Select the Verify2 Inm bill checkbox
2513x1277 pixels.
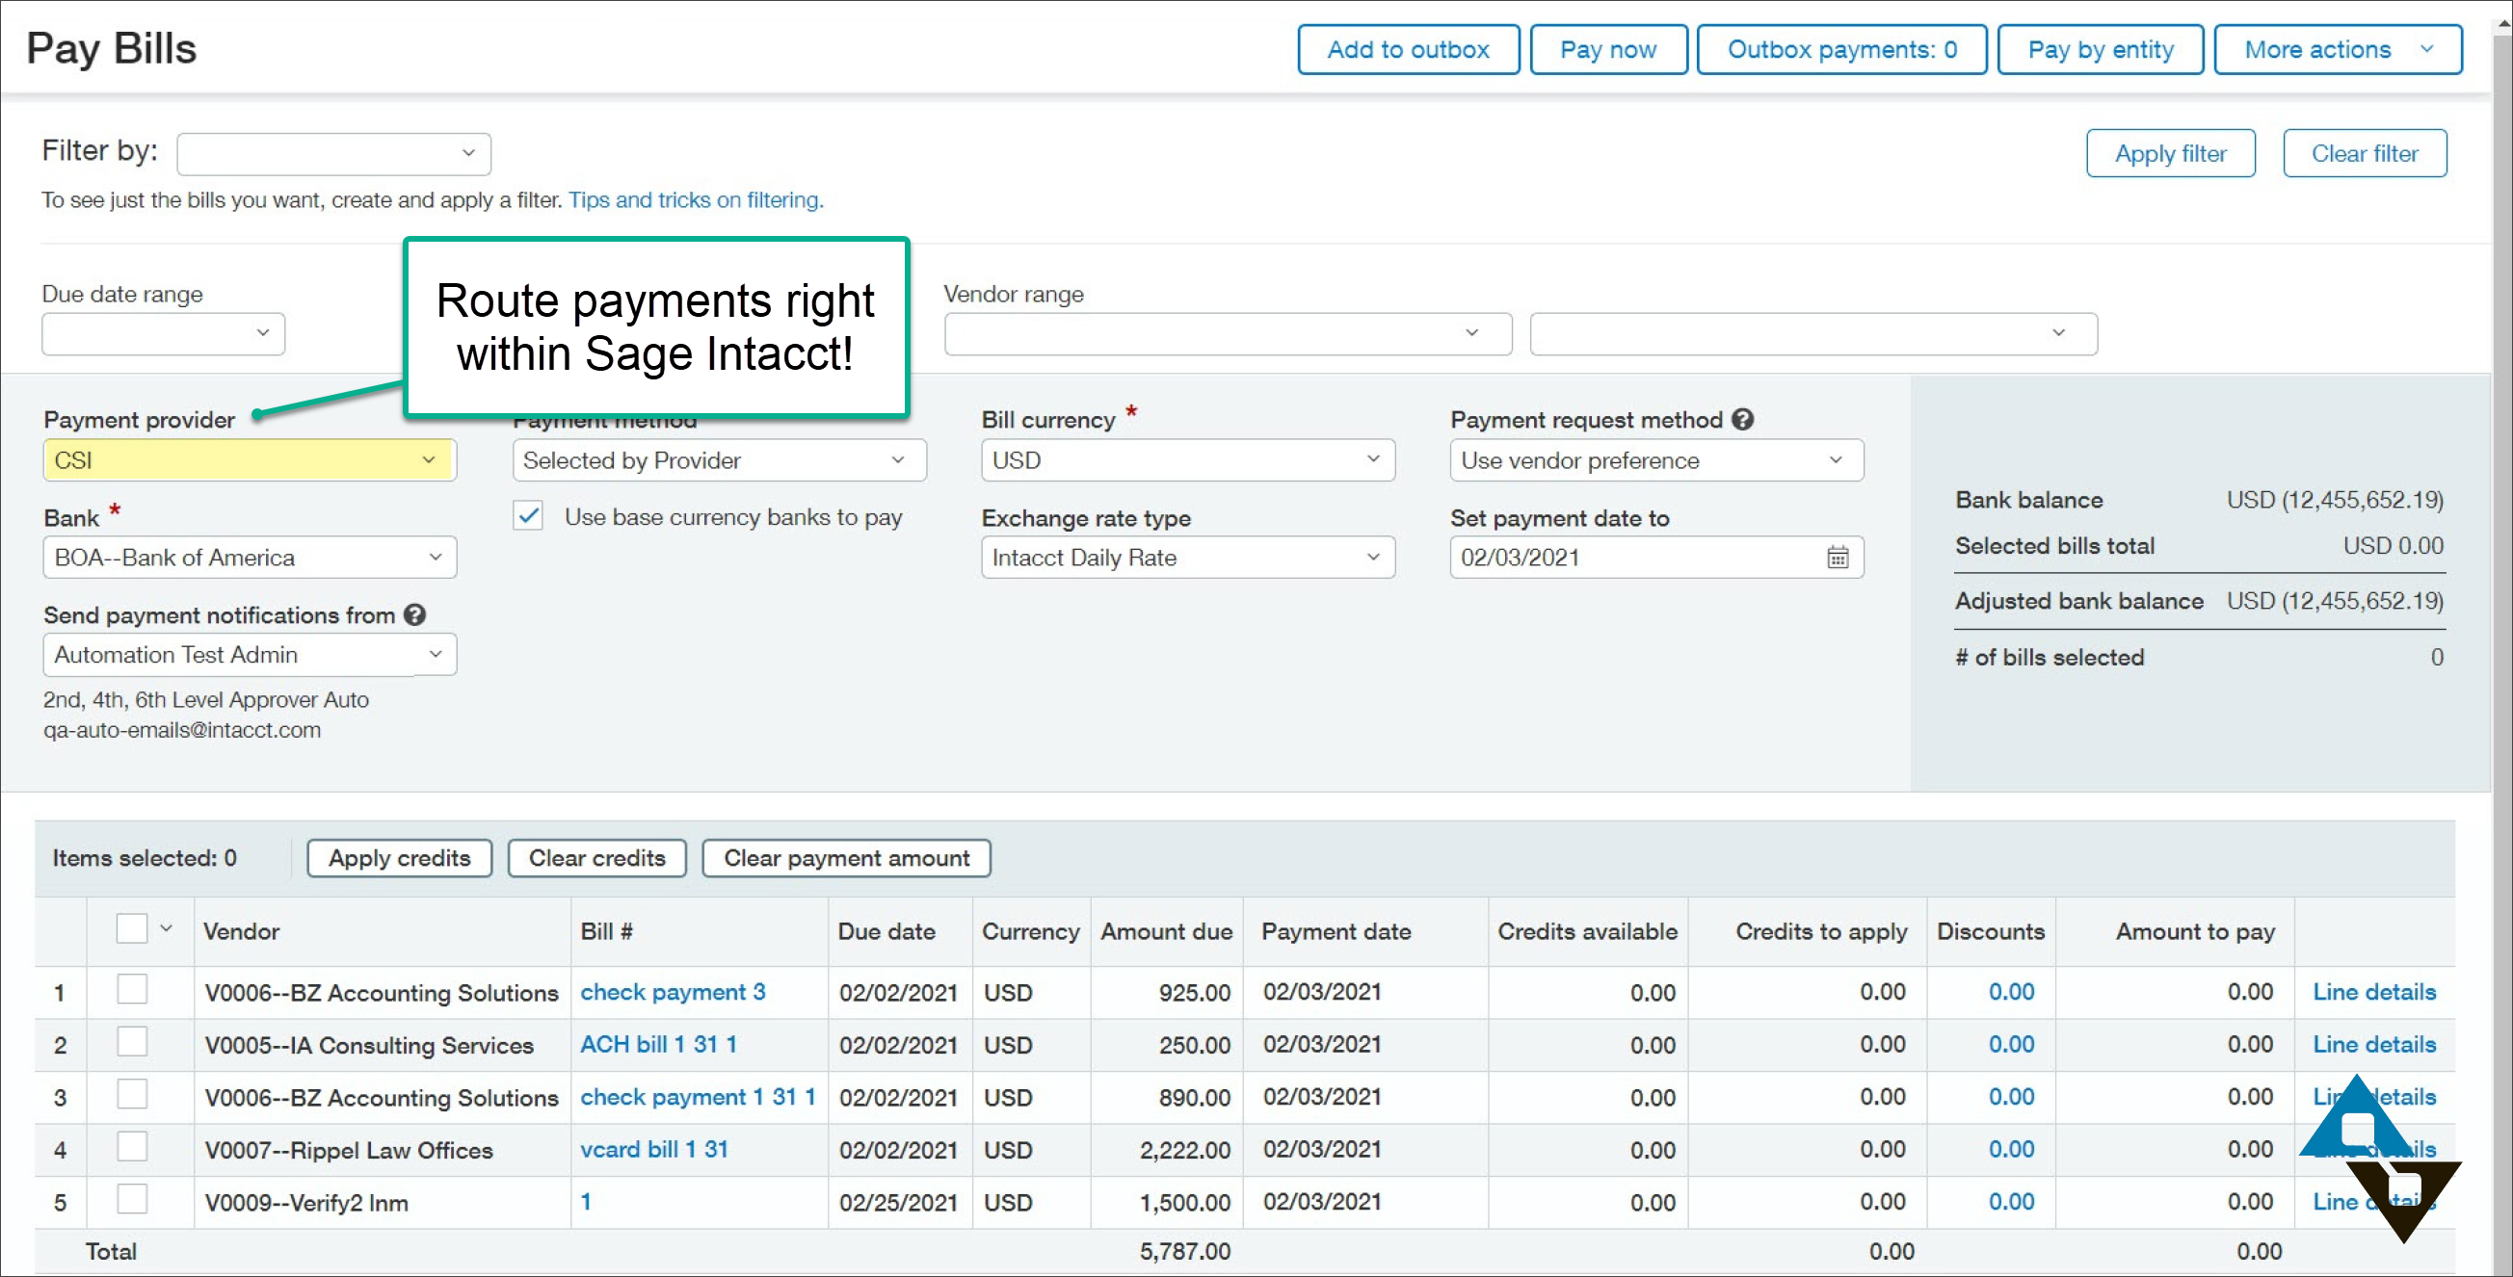click(x=132, y=1201)
